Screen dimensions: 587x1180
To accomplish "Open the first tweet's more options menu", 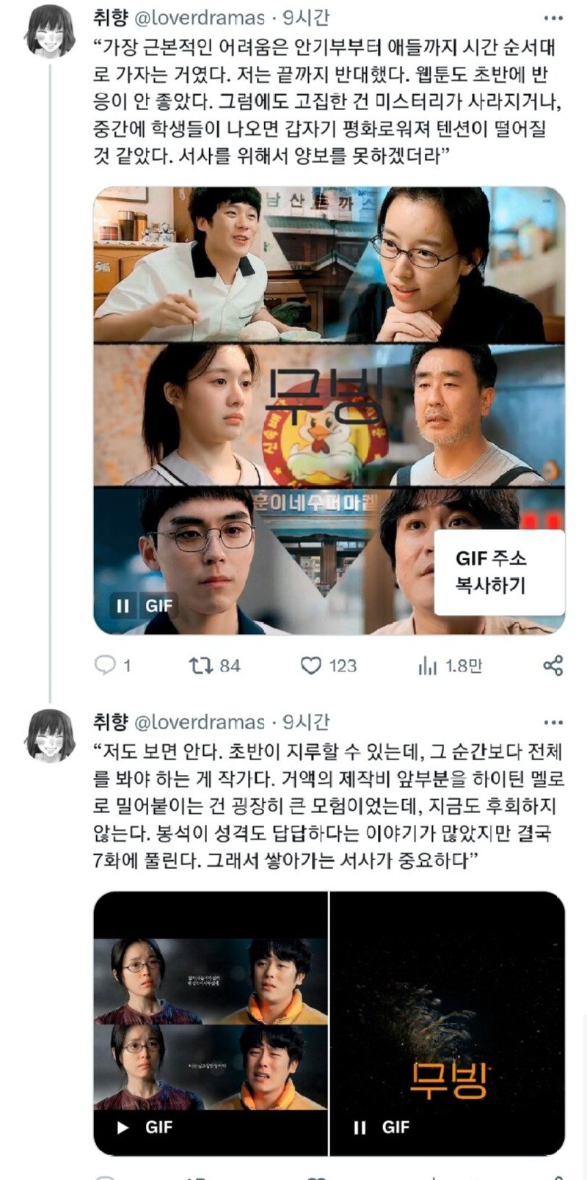I will [553, 18].
